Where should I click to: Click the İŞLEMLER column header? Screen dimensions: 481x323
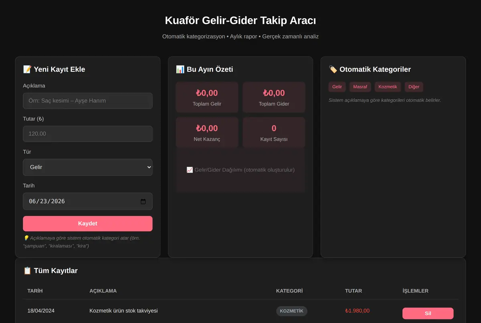(x=415, y=291)
